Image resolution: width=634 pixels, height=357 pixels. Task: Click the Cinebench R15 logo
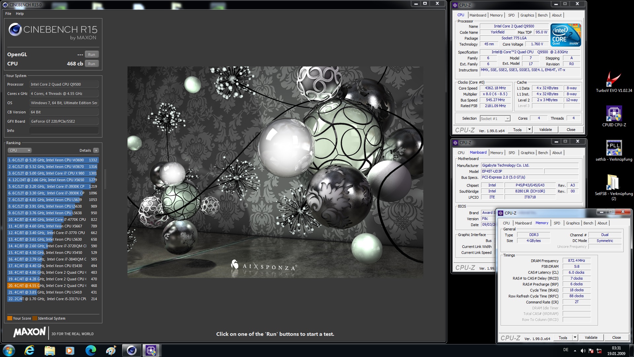tap(53, 31)
